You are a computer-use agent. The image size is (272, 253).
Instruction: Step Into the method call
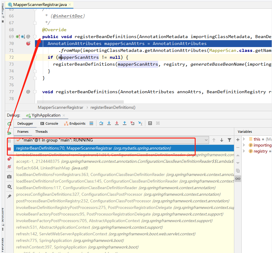[x=109, y=123]
